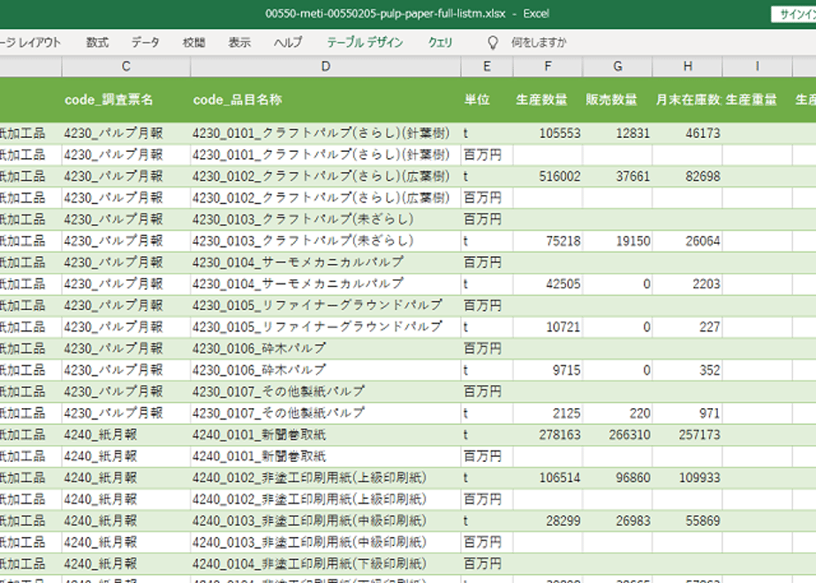Open the クエリ ribbon tab

pos(440,42)
